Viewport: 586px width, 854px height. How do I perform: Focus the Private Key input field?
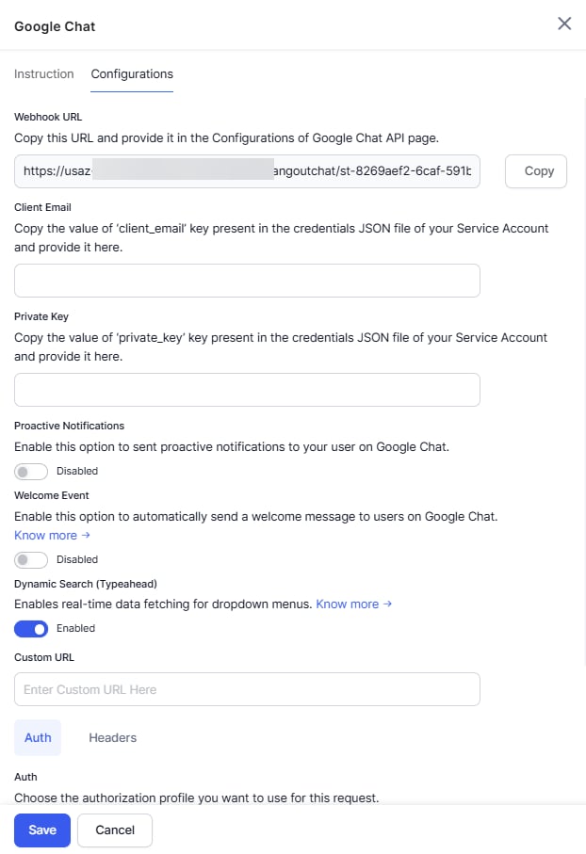247,390
